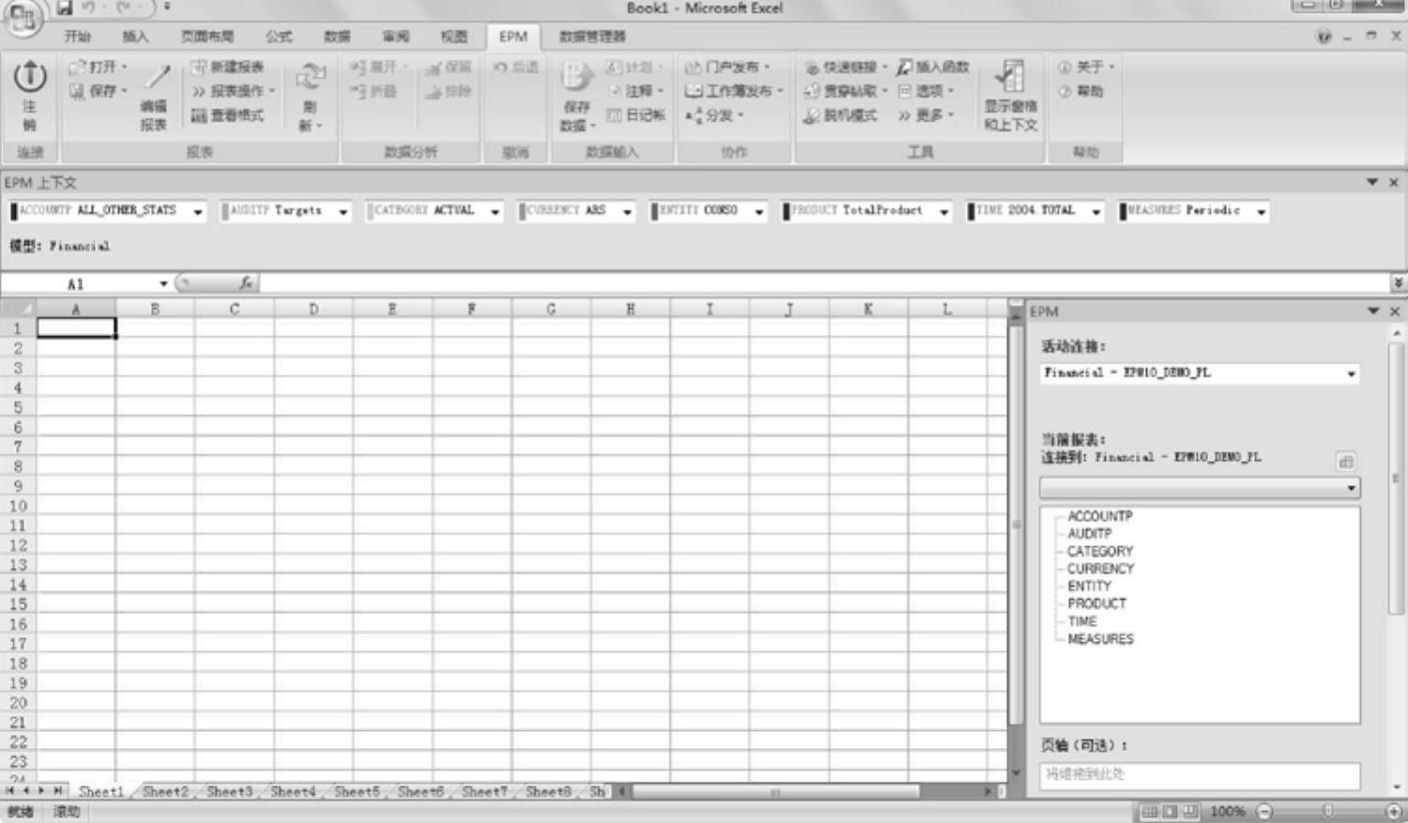This screenshot has width=1408, height=823.
Task: Click the 展开 expand icon
Action: [x=358, y=67]
